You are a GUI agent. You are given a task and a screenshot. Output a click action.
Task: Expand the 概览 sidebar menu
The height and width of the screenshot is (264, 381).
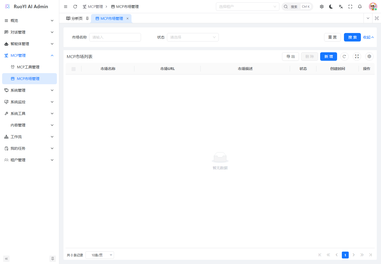[29, 21]
